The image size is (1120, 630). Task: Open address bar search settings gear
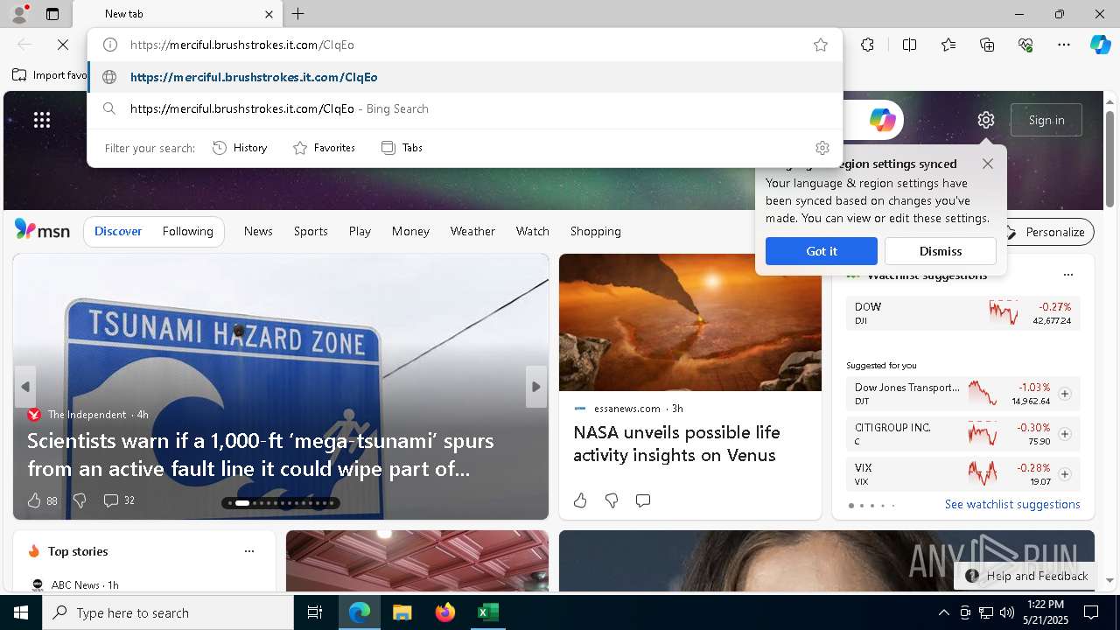click(822, 148)
